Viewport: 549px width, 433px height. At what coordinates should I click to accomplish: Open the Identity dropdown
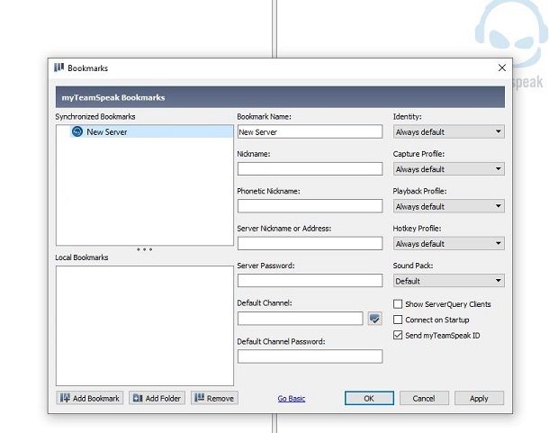tap(448, 131)
